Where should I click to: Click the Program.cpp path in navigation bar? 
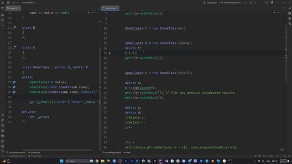point(35,156)
